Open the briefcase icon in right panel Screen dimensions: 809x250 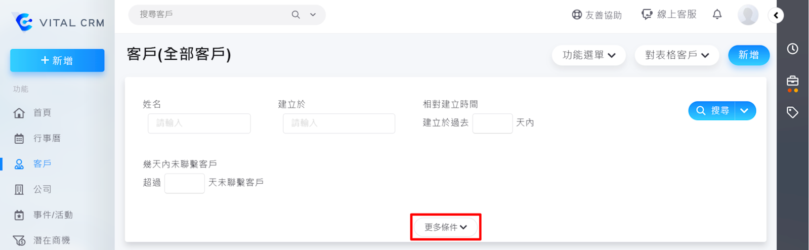click(792, 81)
